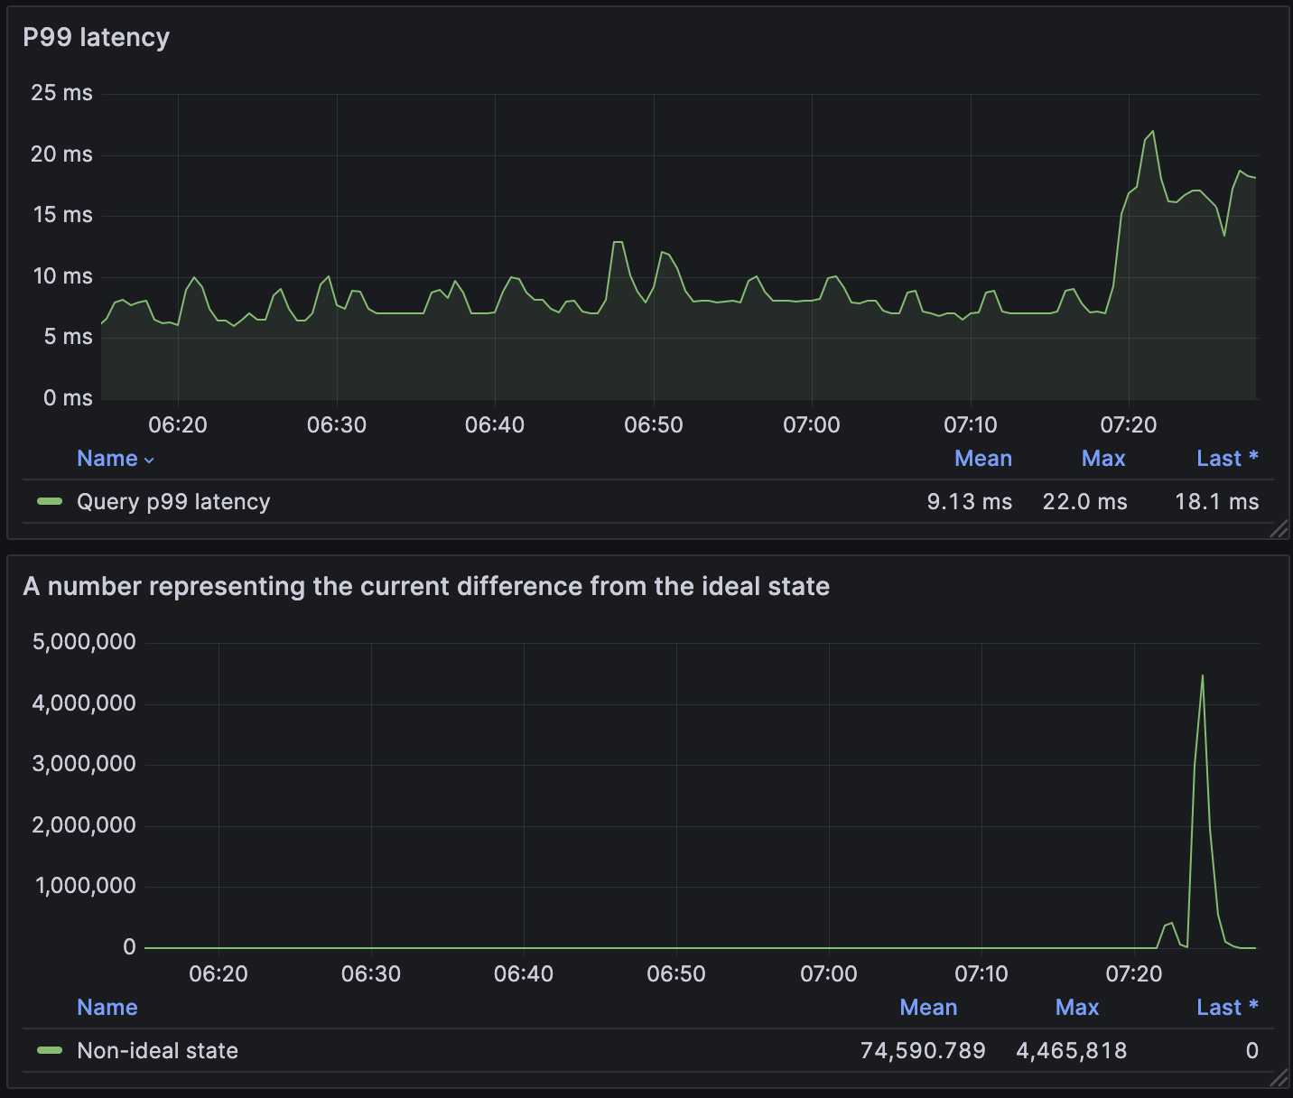Collapse sorting via the Name column chevron
1293x1098 pixels.
(148, 460)
